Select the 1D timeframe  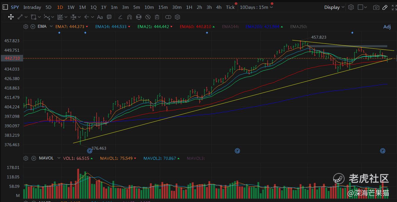tap(60, 7)
